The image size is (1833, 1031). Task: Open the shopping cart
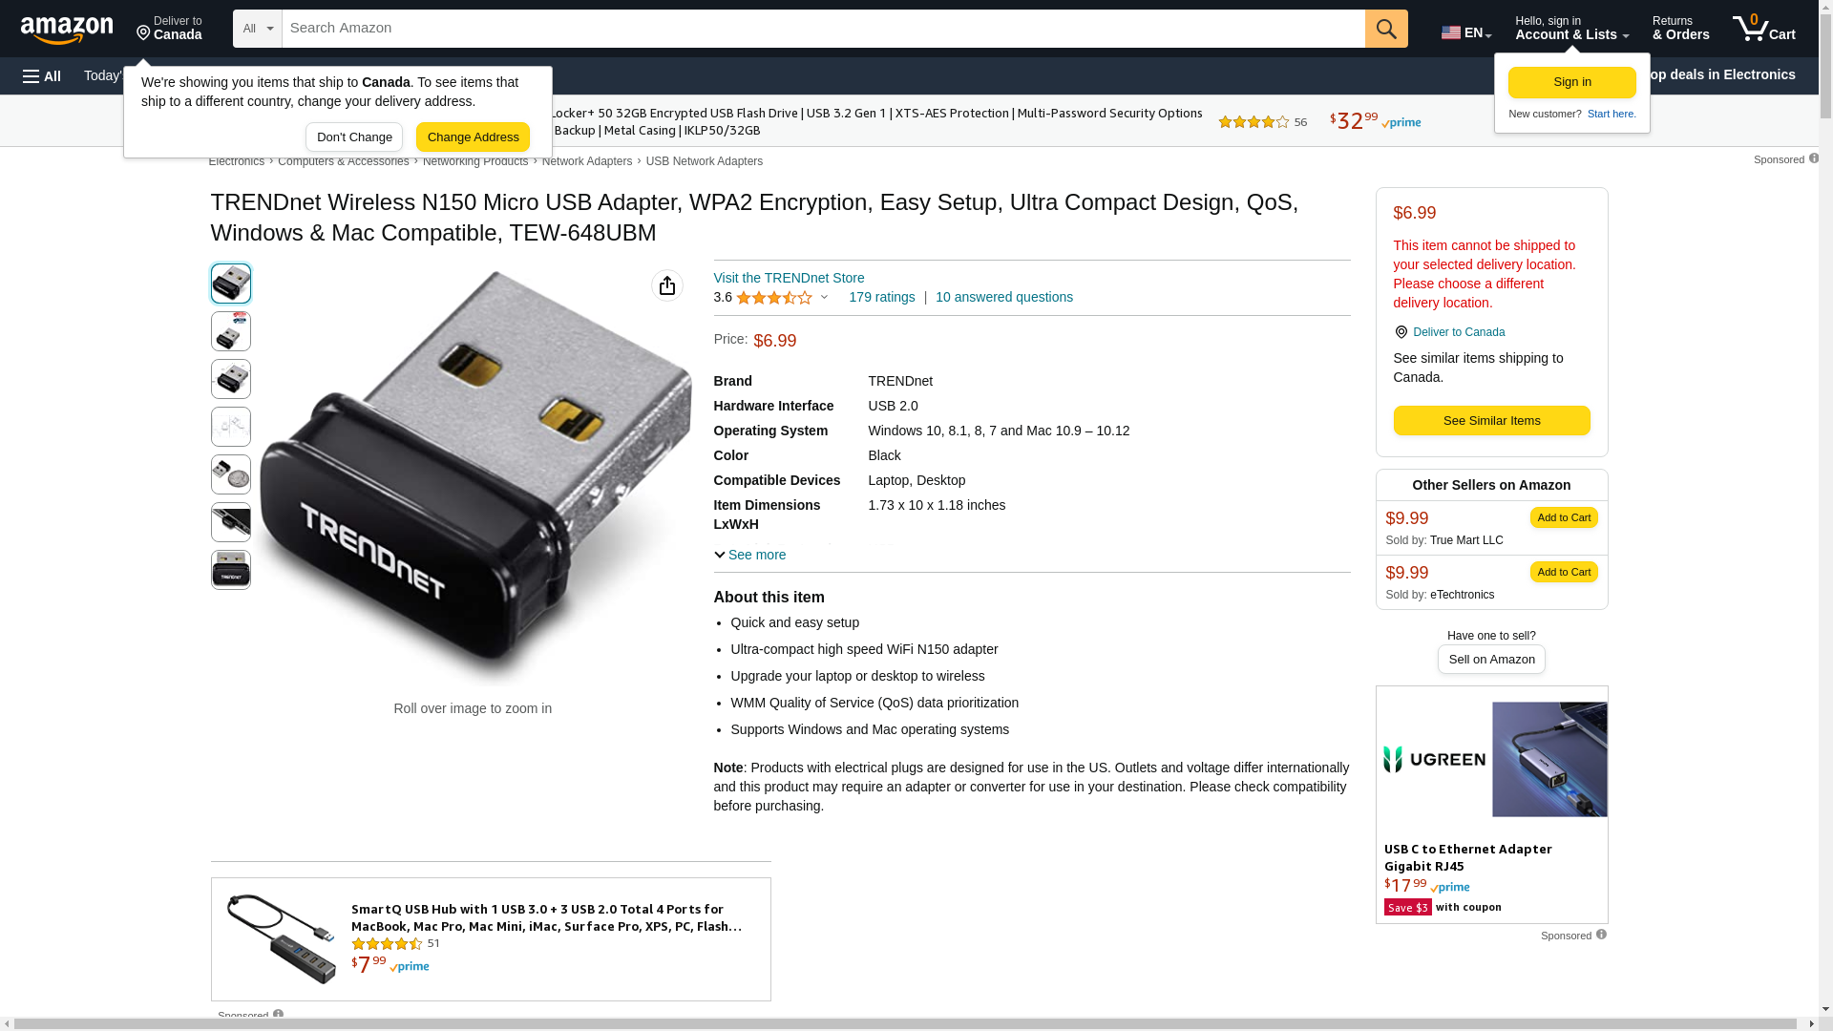(x=1763, y=29)
